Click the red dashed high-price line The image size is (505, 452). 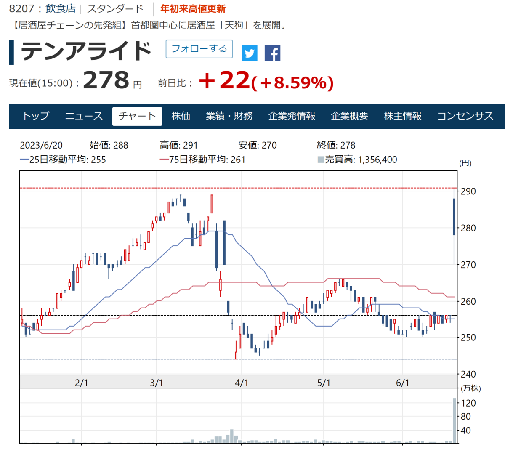(238, 188)
